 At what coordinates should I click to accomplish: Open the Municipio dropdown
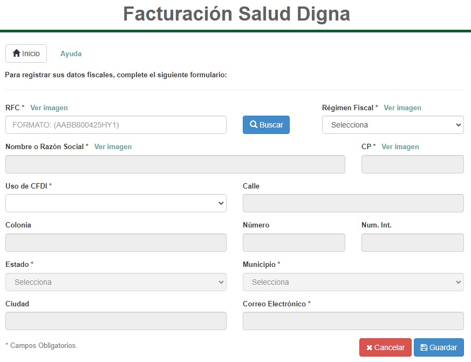tap(353, 282)
